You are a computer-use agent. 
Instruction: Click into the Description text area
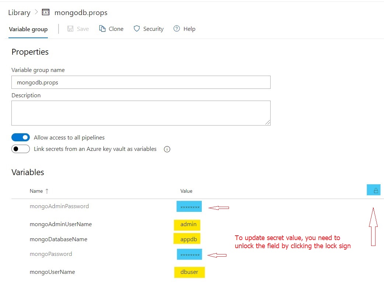click(141, 113)
